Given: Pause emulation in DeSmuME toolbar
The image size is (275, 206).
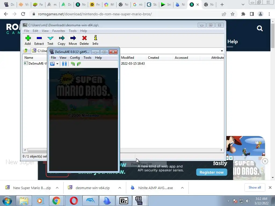Looking at the screenshot, I should (64, 64).
